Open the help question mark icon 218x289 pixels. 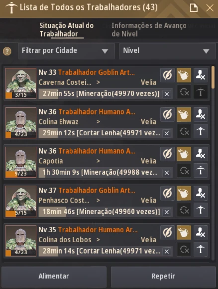7,51
